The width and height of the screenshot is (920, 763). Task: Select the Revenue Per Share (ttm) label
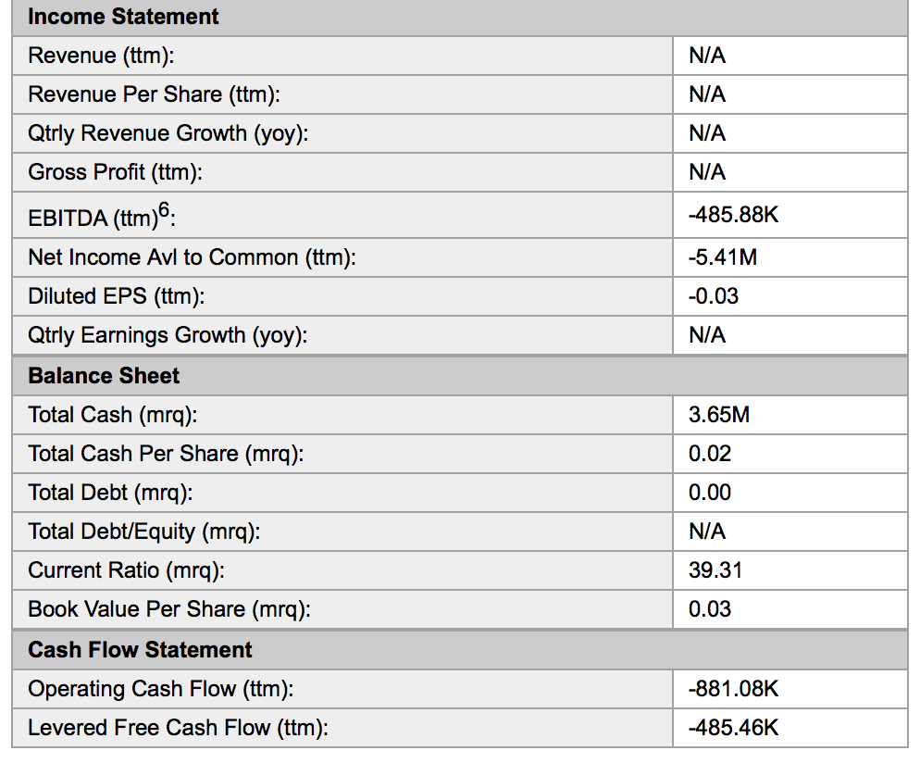[x=154, y=94]
